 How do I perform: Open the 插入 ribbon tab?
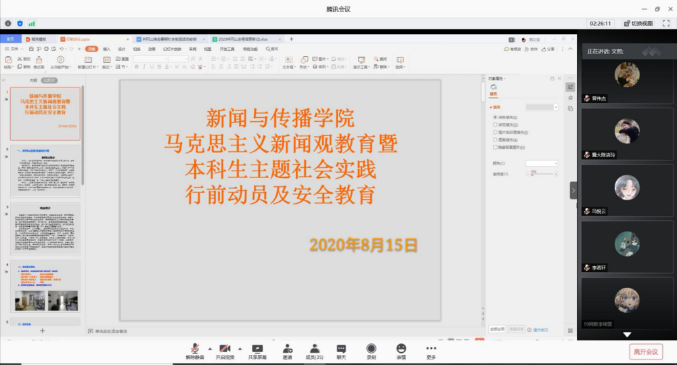click(107, 49)
